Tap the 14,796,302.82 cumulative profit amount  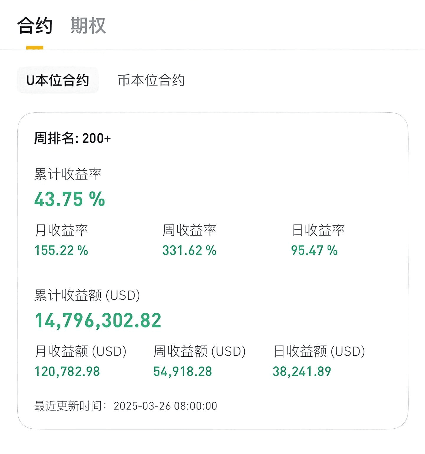pyautogui.click(x=98, y=321)
